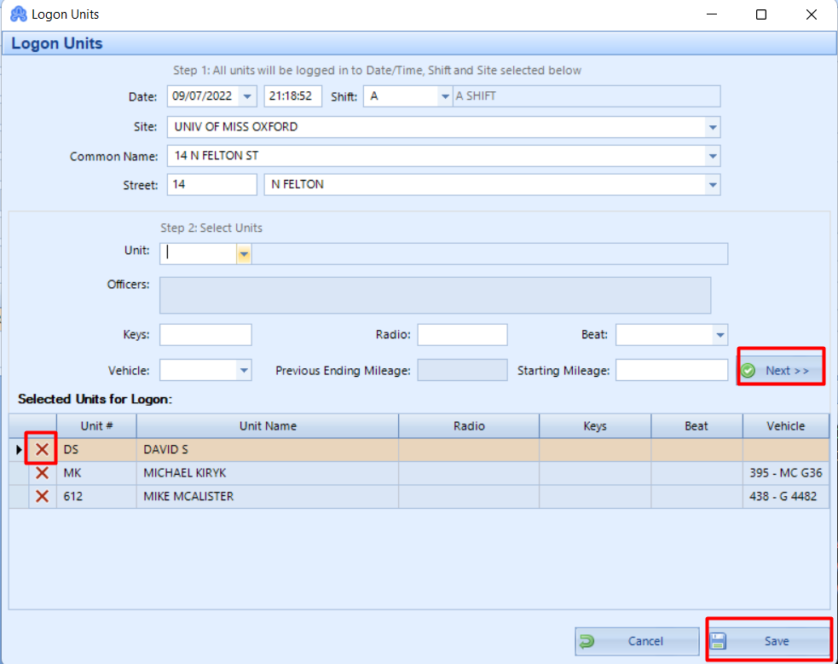Screen dimensions: 838x664
Task: Click the Starting Mileage input field
Action: (x=671, y=369)
